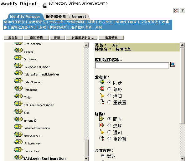Click the sync icon beside tollFreePhoneNumber
Image resolution: width=186 pixels, height=161 pixels.
pos(18,104)
